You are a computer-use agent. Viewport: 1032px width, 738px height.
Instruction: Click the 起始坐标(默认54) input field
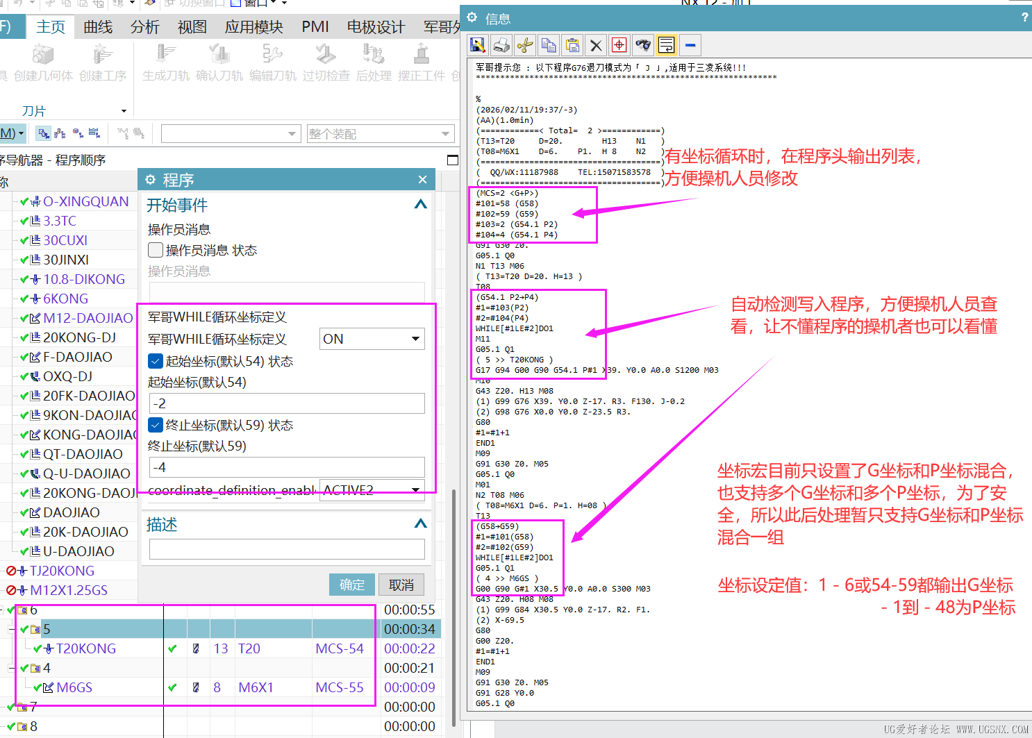coord(287,403)
